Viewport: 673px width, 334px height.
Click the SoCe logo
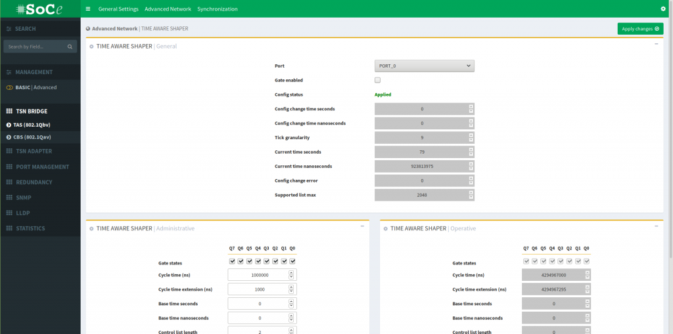pos(39,9)
